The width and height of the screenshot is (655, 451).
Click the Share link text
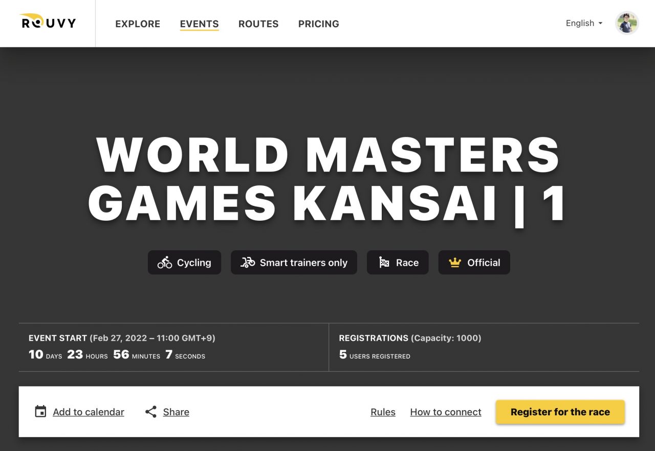(x=176, y=412)
